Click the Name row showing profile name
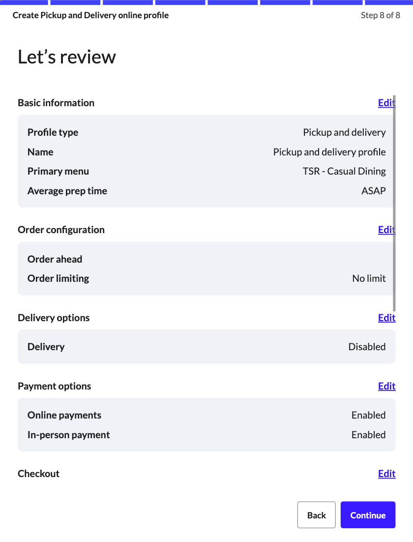 click(x=206, y=152)
